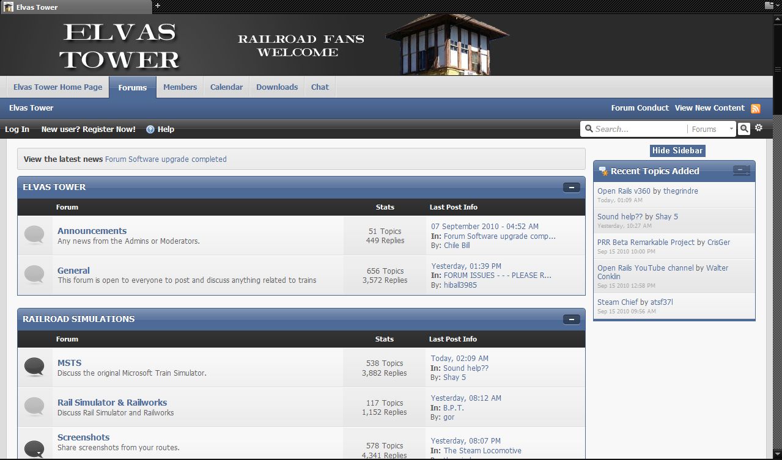Image resolution: width=782 pixels, height=460 pixels.
Task: Click the General forum status bubble icon
Action: pyautogui.click(x=34, y=275)
